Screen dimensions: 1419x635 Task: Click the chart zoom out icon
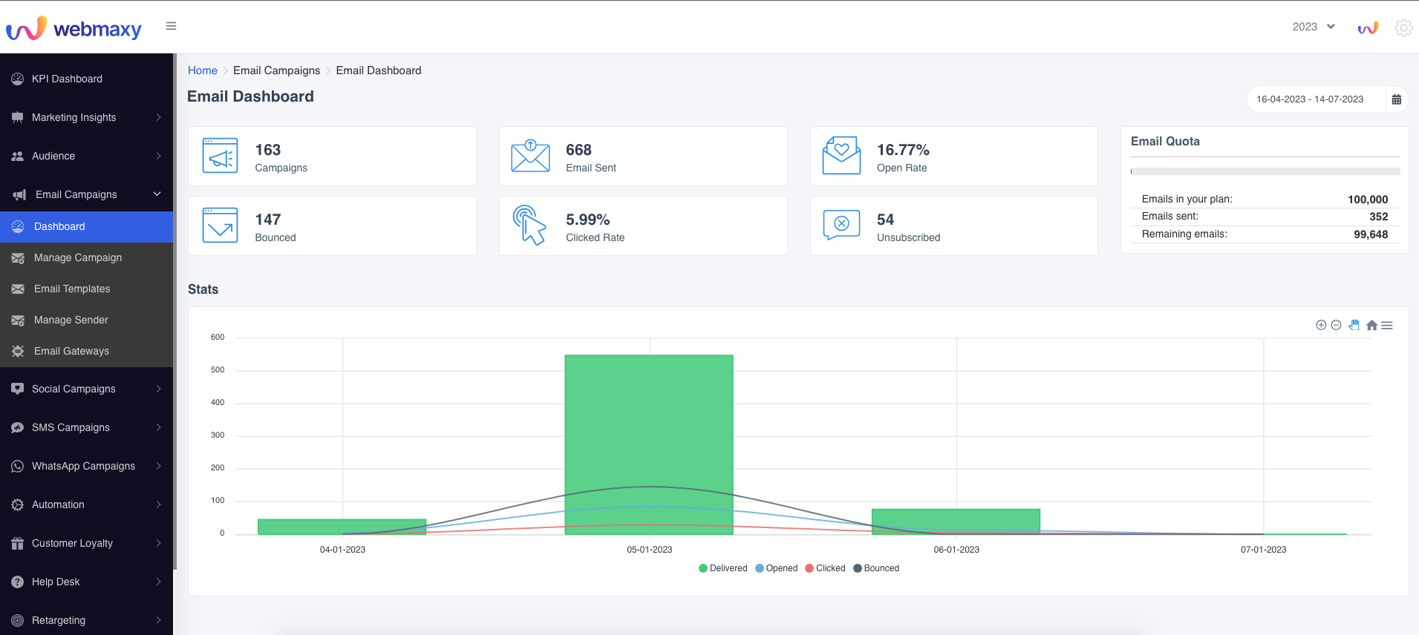click(x=1336, y=325)
